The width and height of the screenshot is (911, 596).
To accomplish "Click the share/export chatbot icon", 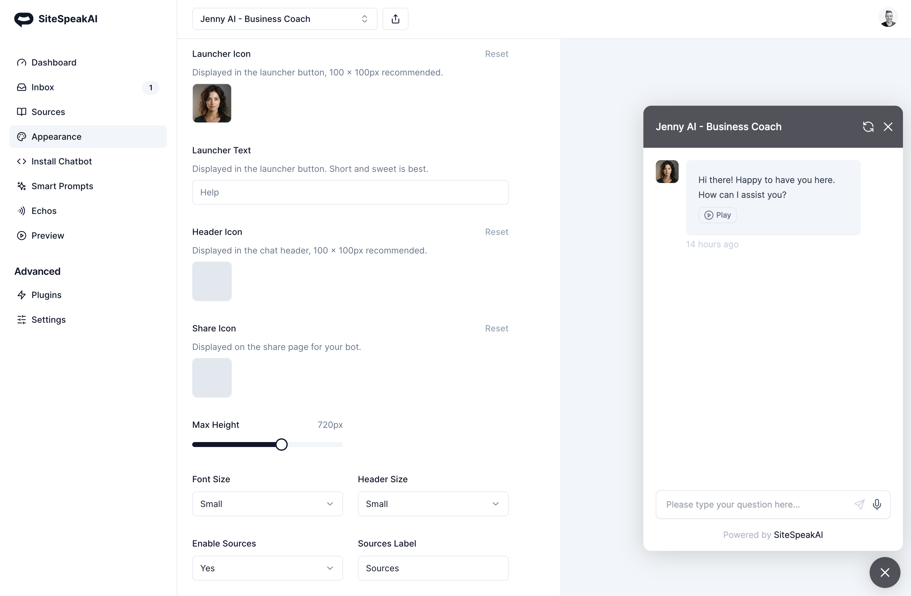I will tap(396, 19).
